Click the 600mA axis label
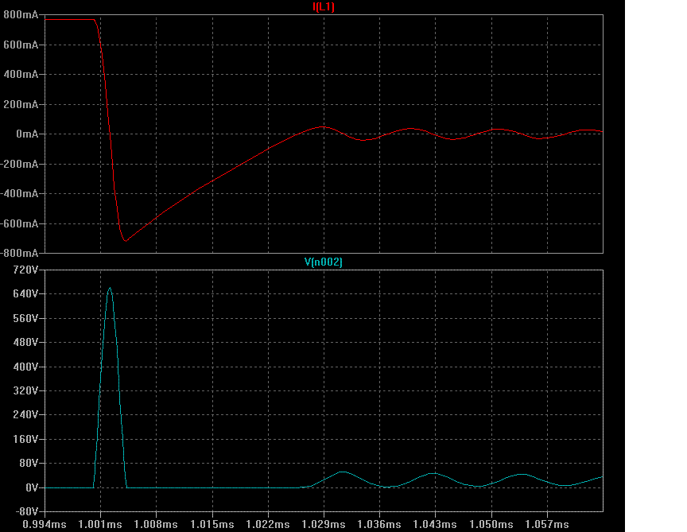This screenshot has height=532, width=687. pos(21,45)
